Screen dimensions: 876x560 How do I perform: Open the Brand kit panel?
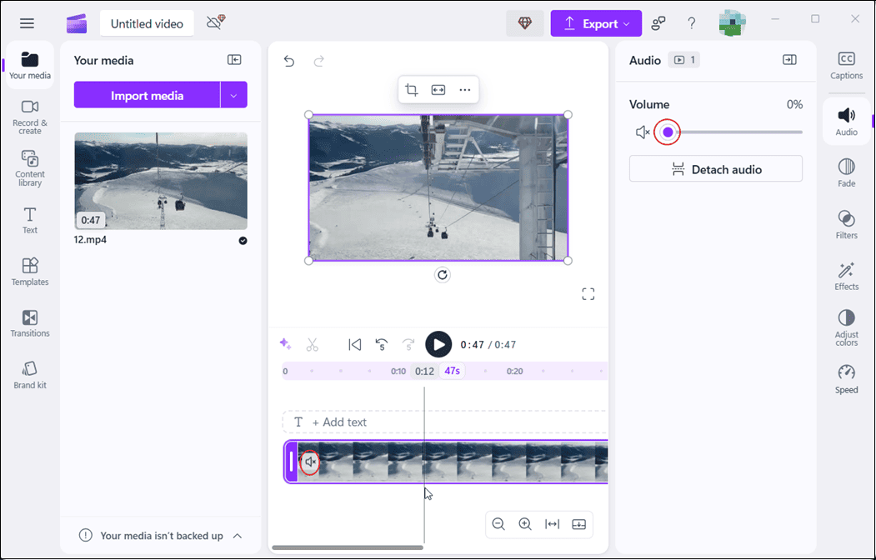[29, 375]
